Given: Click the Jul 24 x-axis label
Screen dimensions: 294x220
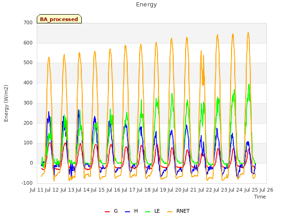Looking at the screenshot, I should (x=236, y=190).
